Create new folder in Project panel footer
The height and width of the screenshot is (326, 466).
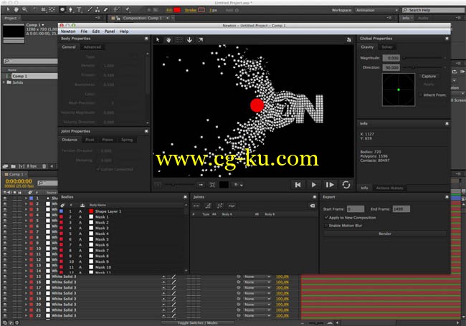[13, 166]
